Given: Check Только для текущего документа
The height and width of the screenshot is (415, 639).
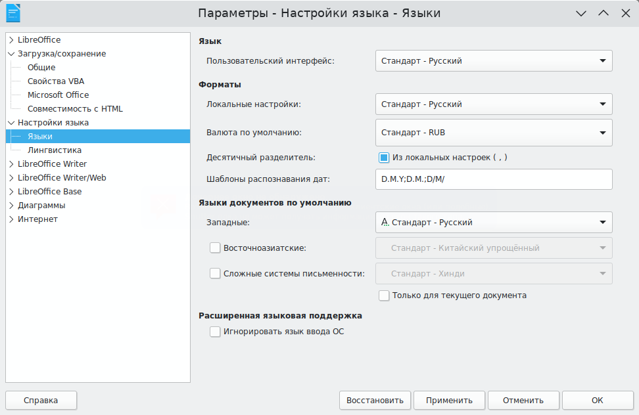Looking at the screenshot, I should pos(384,295).
